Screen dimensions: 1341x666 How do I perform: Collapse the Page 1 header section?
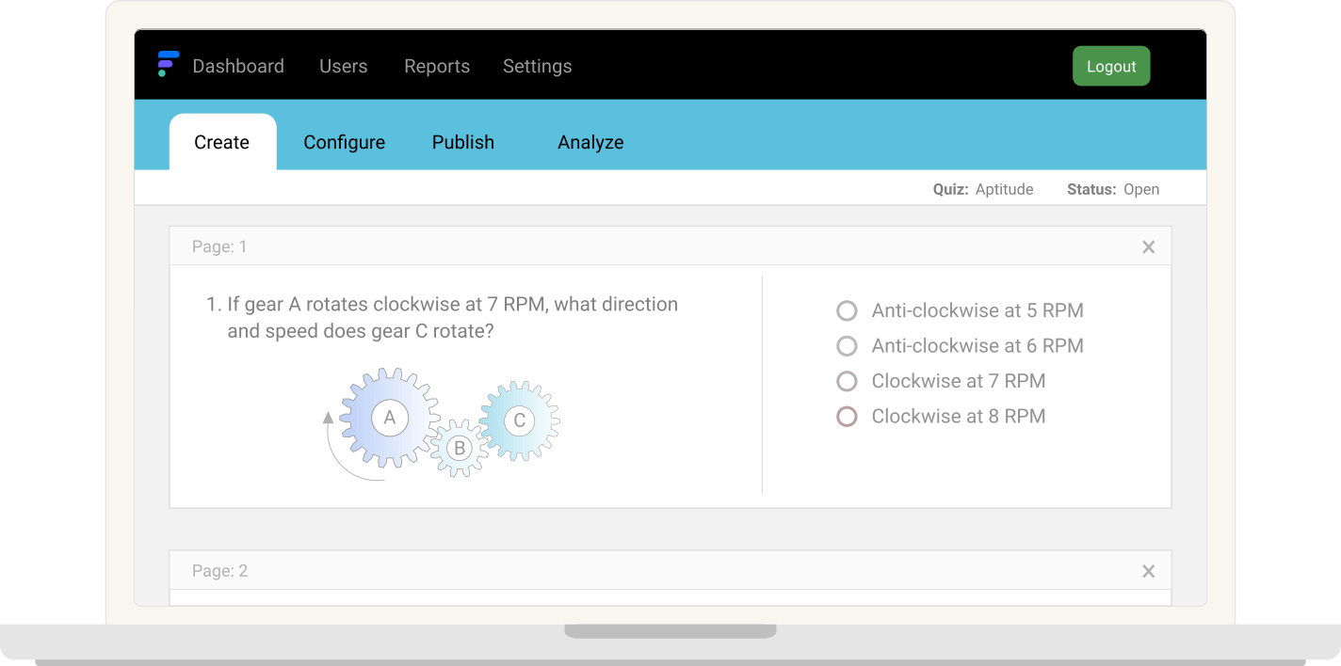[219, 246]
